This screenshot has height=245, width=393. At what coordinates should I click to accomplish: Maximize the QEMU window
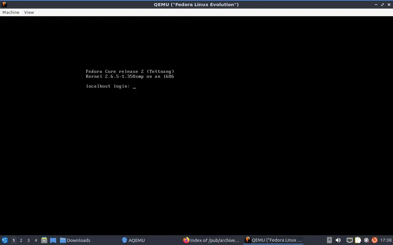[x=383, y=5]
